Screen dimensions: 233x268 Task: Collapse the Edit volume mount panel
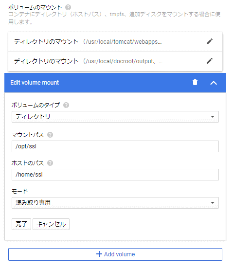(214, 83)
